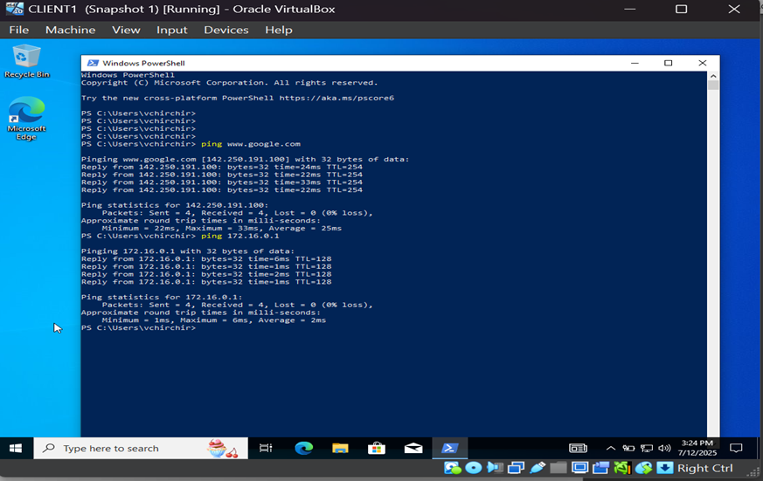Open File Explorer from the taskbar
Image resolution: width=763 pixels, height=481 pixels.
(x=340, y=448)
